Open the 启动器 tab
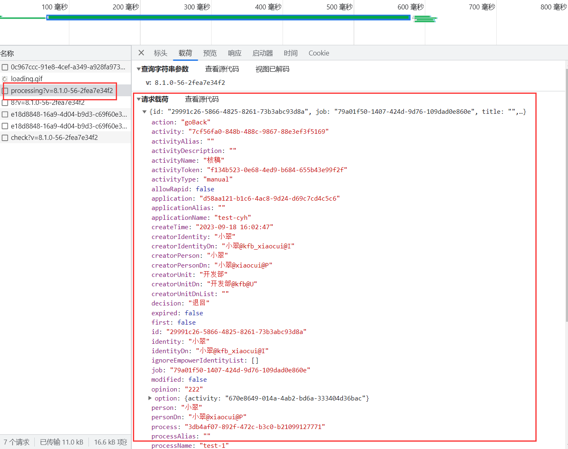This screenshot has width=568, height=449. (262, 53)
